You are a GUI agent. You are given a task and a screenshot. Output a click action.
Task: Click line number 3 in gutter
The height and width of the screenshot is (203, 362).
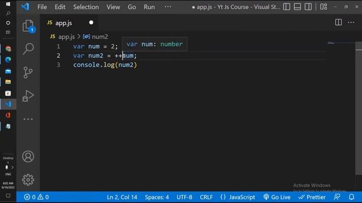[58, 65]
